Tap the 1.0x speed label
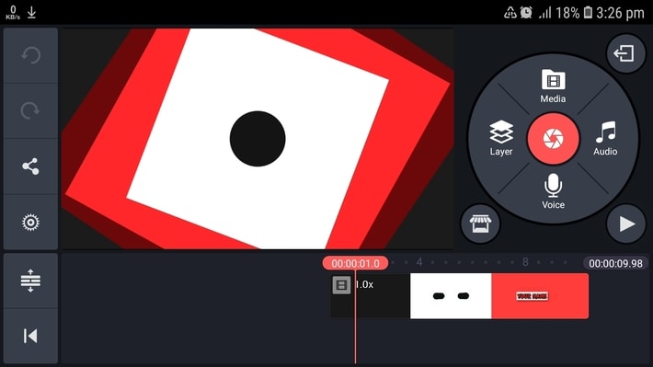Image resolution: width=653 pixels, height=367 pixels. (364, 284)
